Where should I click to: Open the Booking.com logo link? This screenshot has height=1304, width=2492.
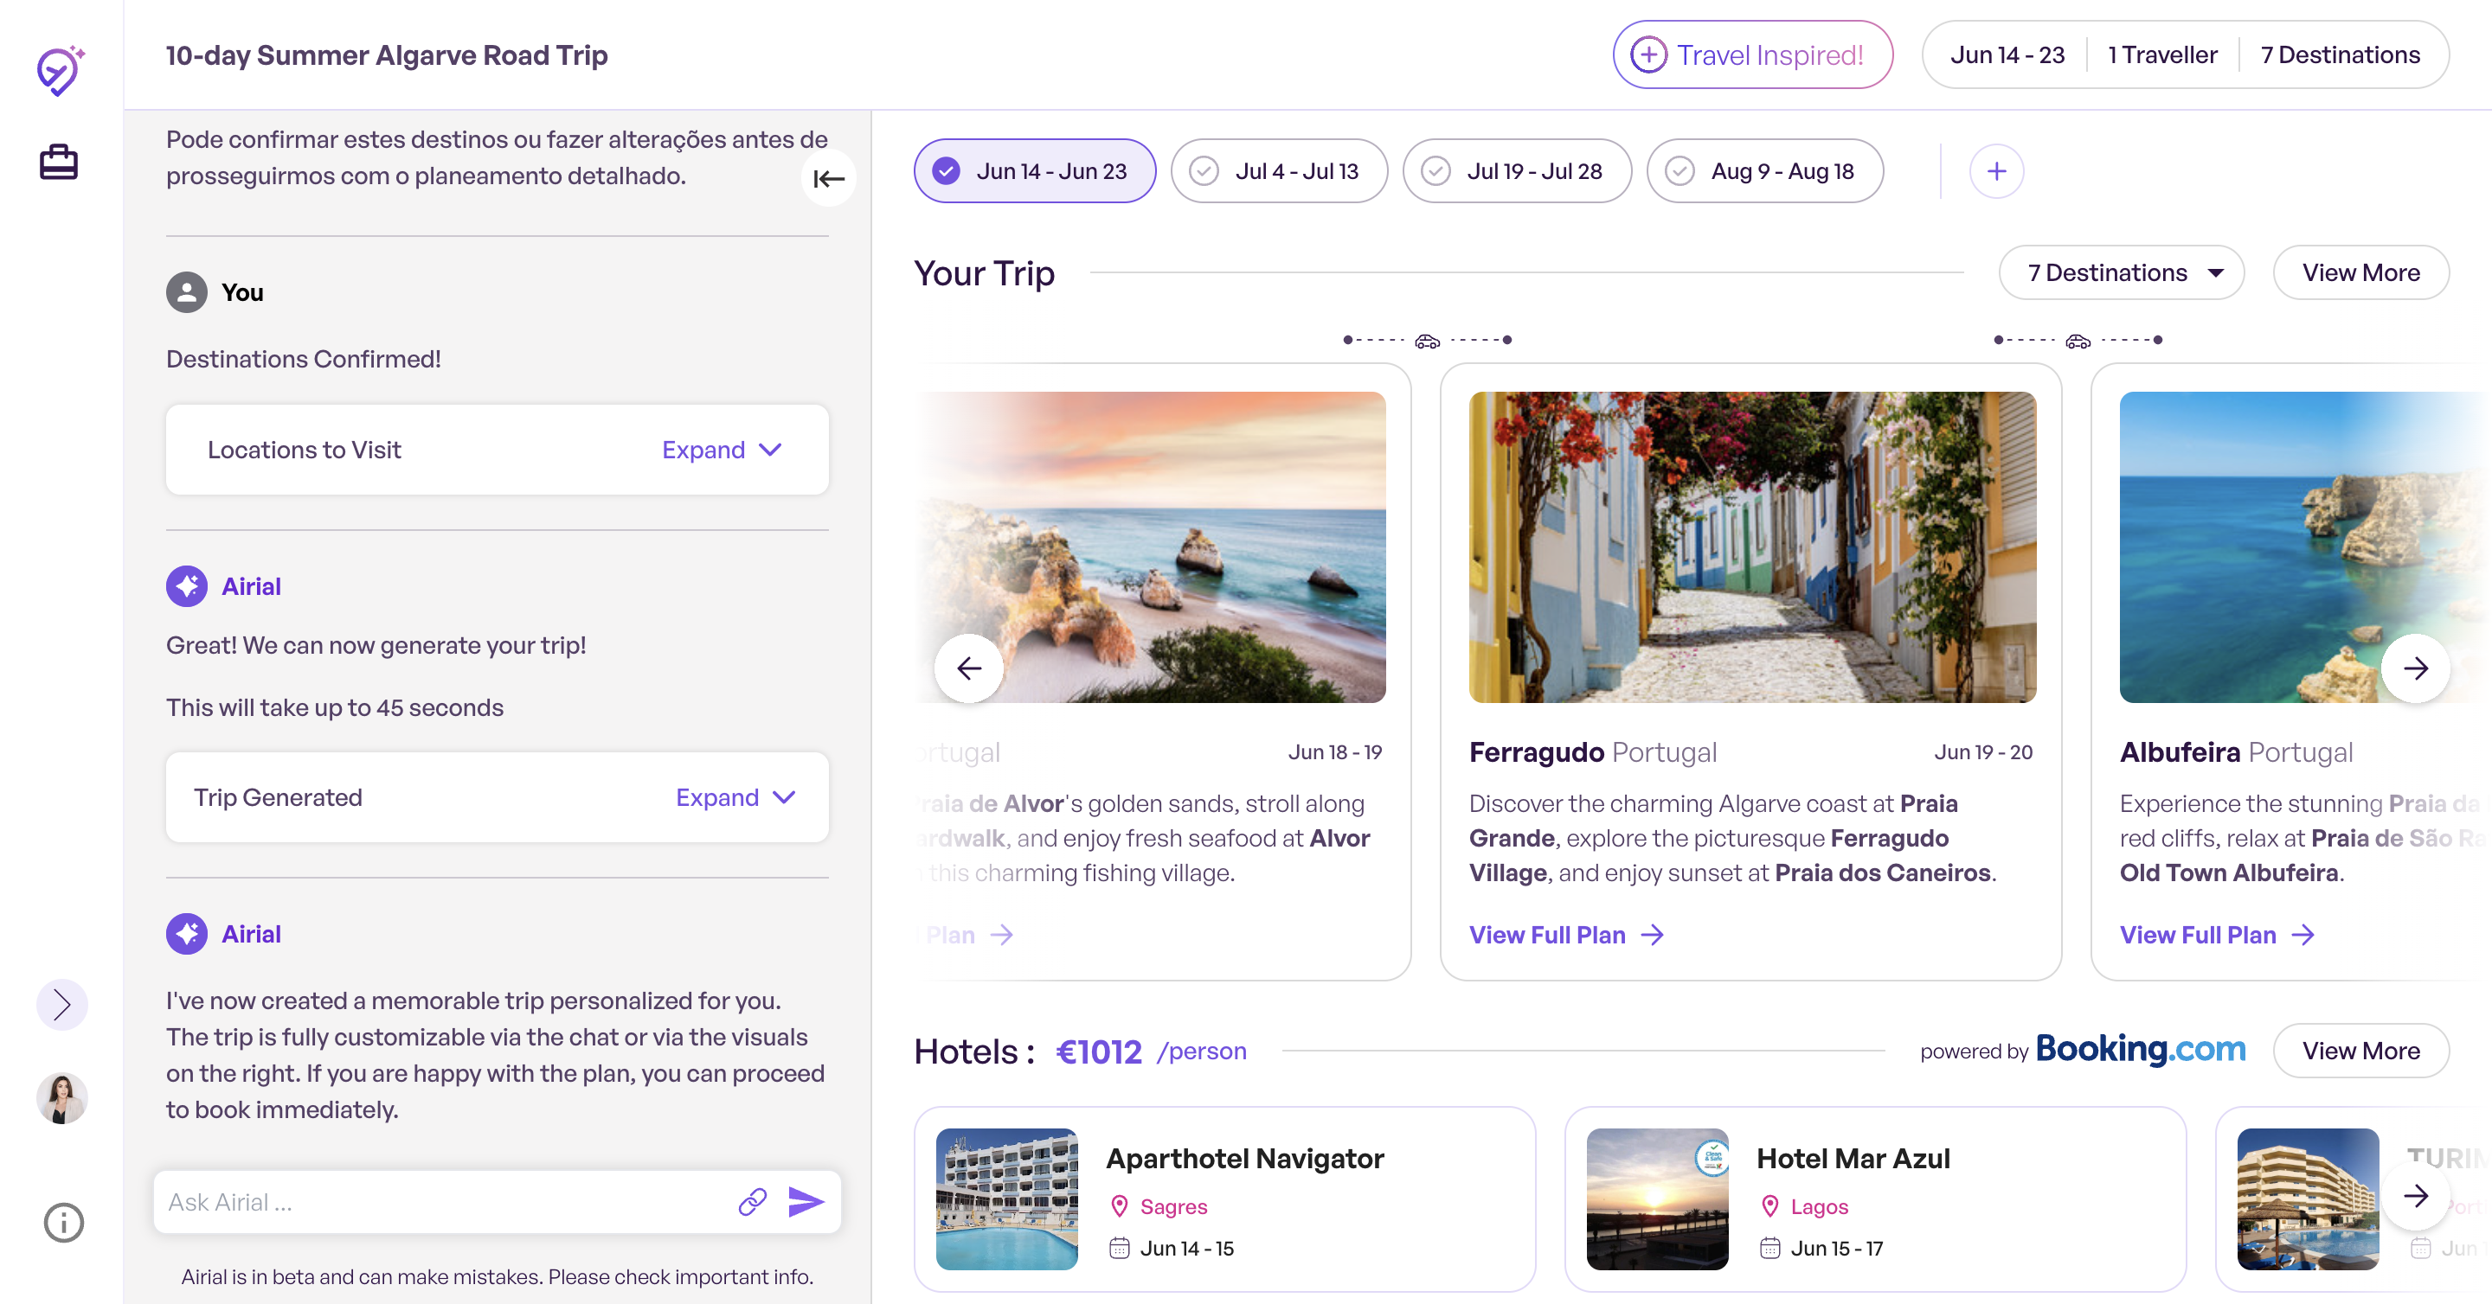point(2140,1049)
